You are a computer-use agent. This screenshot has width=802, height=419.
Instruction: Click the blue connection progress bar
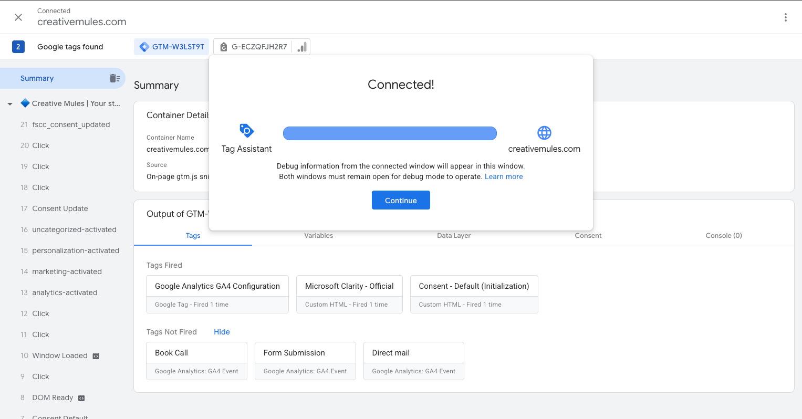(390, 133)
